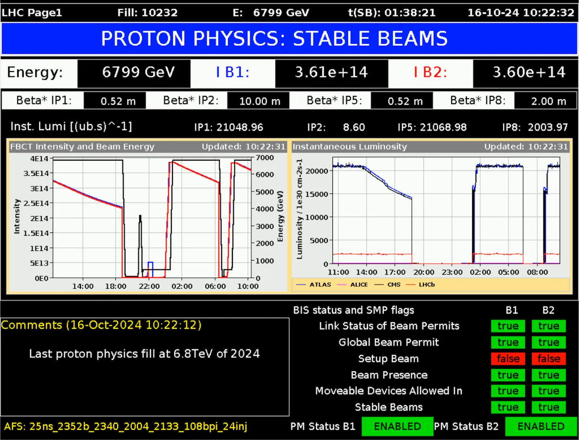The image size is (579, 440).
Task: Click the Global Beam Permit row label
Action: [x=388, y=342]
